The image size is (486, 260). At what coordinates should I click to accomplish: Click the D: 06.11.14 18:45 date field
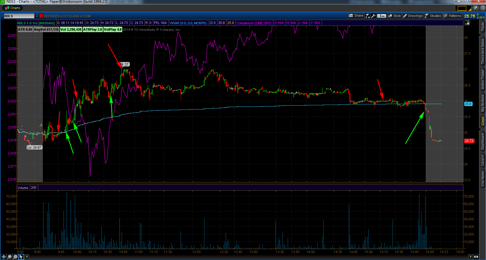tap(71, 23)
